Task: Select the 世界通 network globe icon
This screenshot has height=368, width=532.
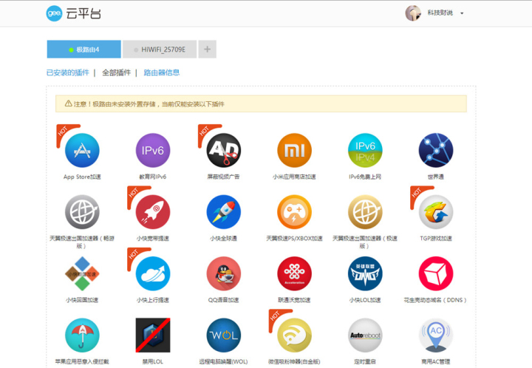Action: click(x=436, y=150)
